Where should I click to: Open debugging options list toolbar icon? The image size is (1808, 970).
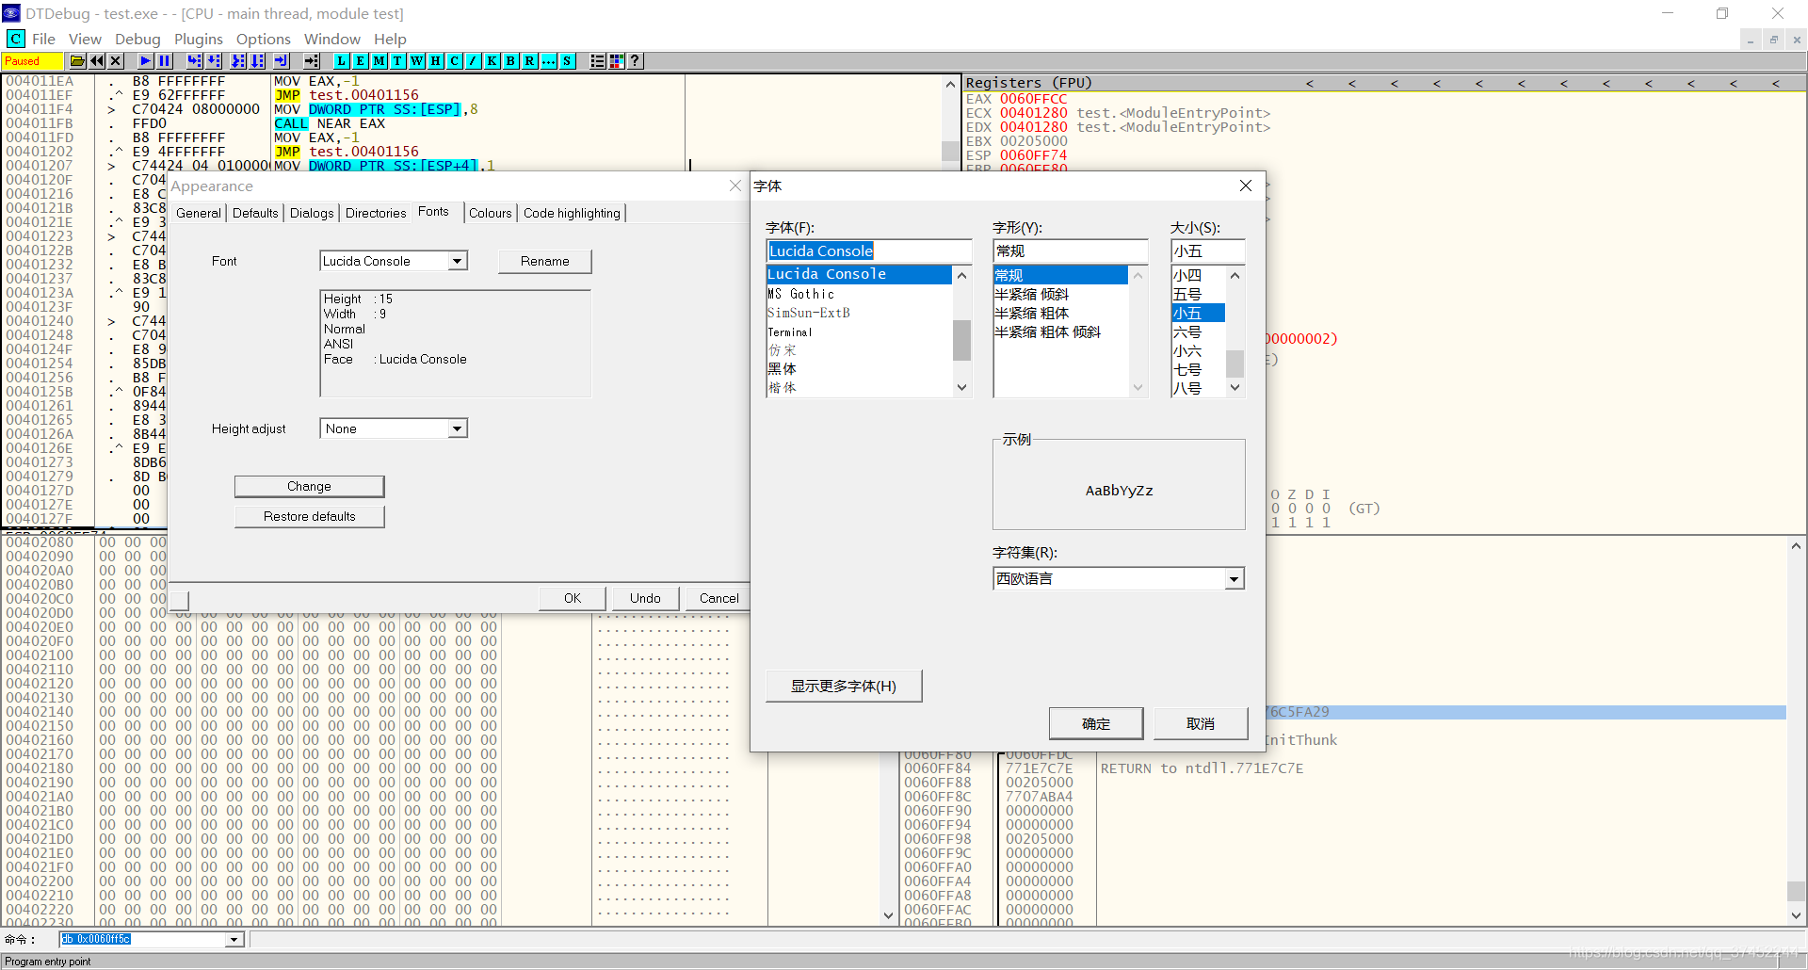point(598,61)
